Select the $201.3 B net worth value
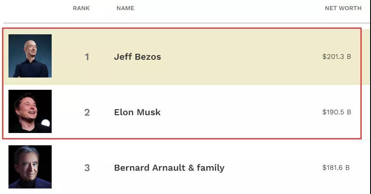The height and width of the screenshot is (194, 371). click(336, 57)
